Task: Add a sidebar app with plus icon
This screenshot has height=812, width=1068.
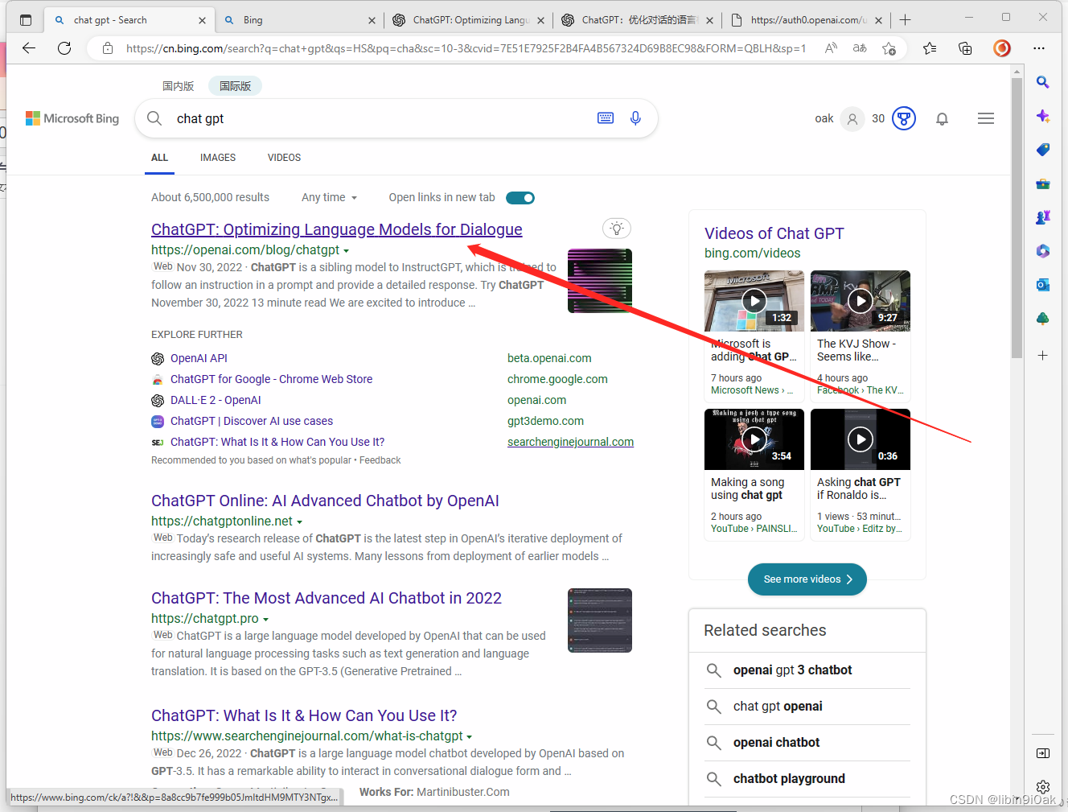Action: (1043, 355)
